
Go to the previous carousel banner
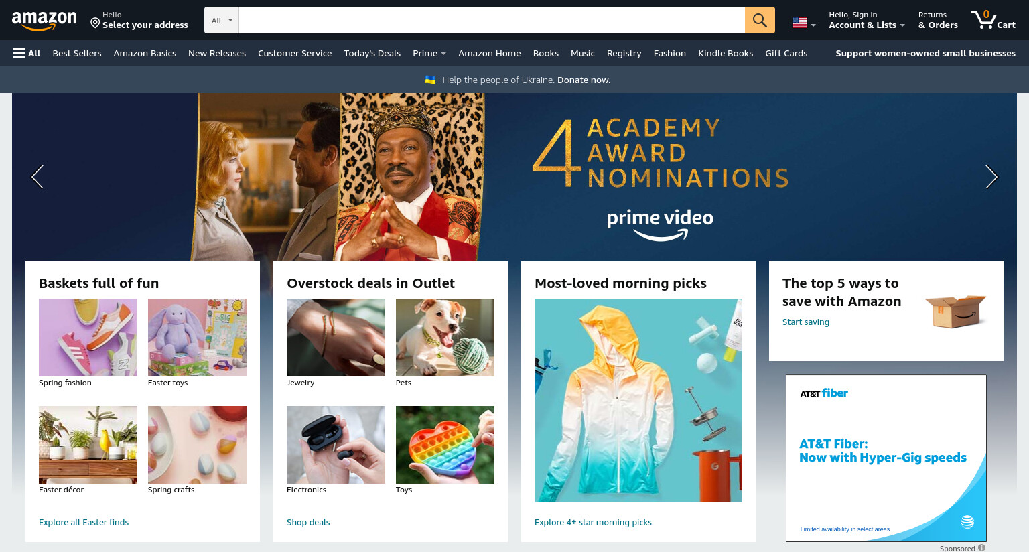(x=38, y=177)
